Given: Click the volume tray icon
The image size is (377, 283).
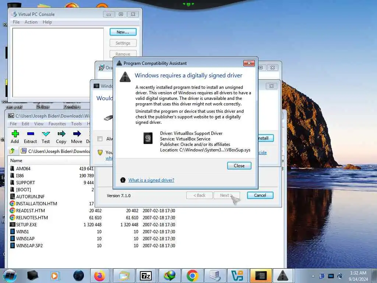Looking at the screenshot, I should click(x=340, y=276).
